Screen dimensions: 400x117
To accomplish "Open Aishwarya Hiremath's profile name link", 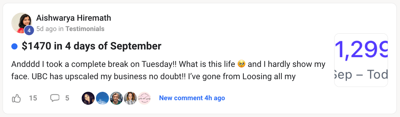I will click(x=74, y=18).
